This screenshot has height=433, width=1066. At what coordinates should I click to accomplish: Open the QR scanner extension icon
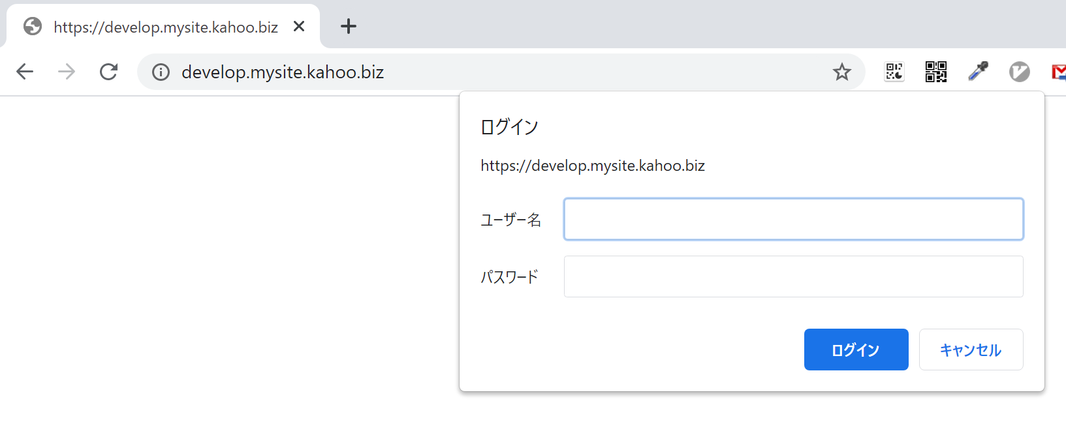[894, 72]
